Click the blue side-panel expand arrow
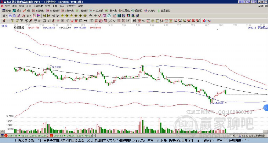Viewport: 268px width, 143px height. coord(266,108)
